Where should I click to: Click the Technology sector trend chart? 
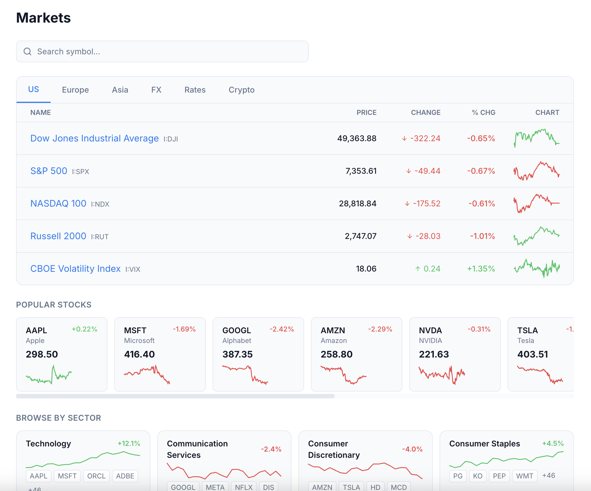pyautogui.click(x=83, y=460)
